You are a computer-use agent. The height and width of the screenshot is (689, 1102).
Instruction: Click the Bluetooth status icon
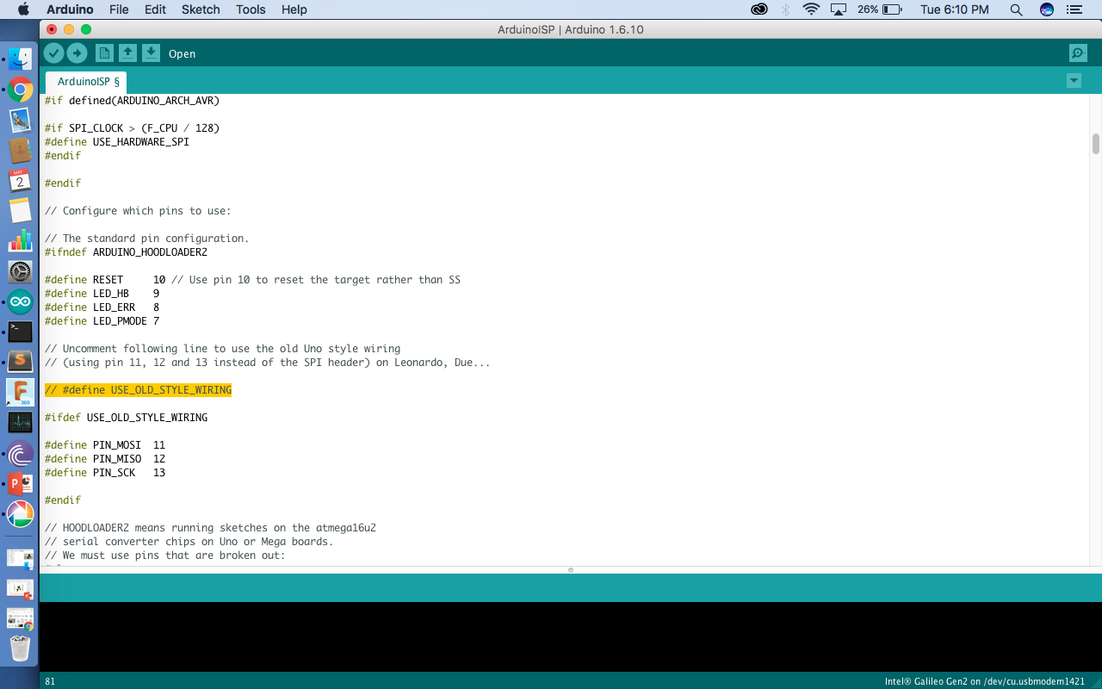tap(785, 9)
